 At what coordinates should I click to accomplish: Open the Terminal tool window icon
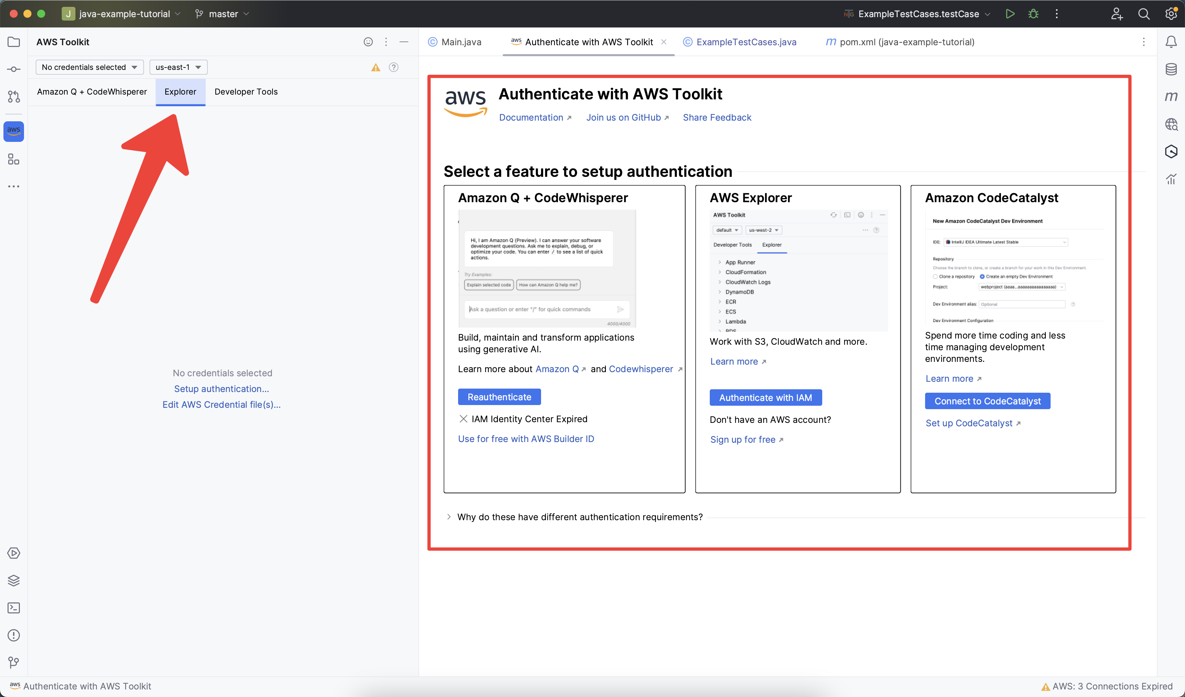click(x=14, y=608)
